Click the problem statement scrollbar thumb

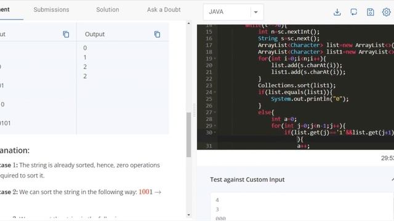189,135
